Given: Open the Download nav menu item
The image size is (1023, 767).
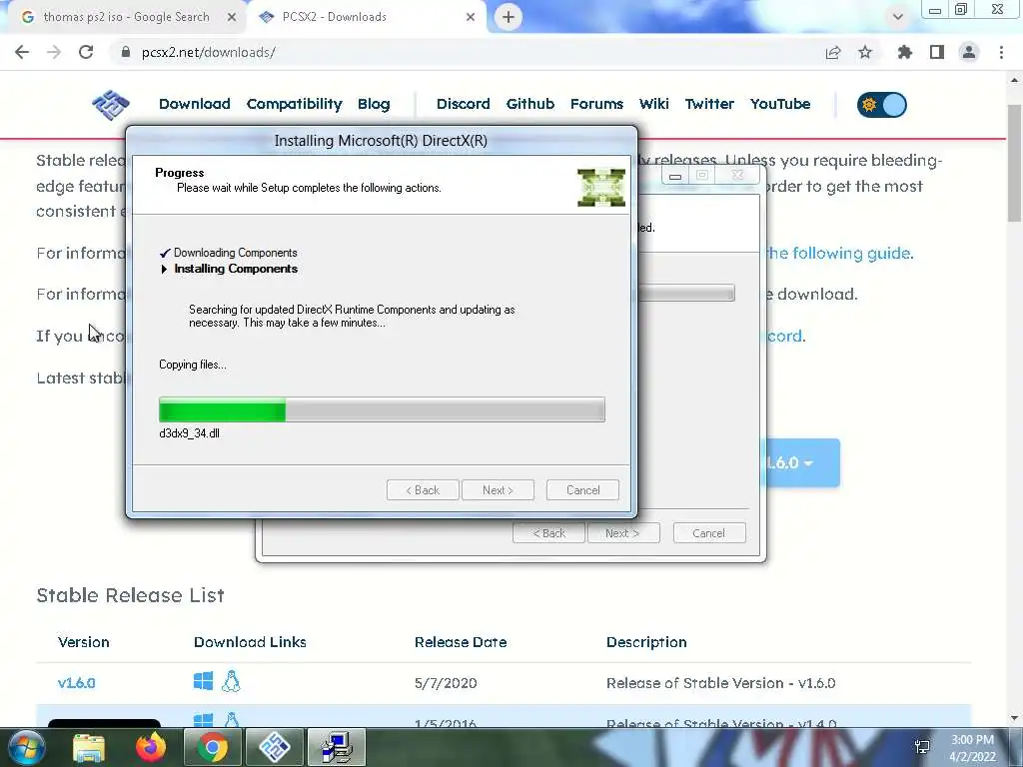Looking at the screenshot, I should coord(195,104).
